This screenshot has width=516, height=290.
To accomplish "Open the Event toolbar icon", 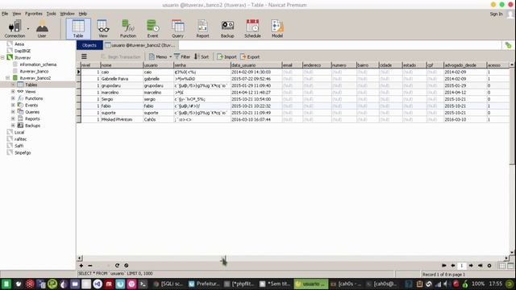I will [152, 29].
